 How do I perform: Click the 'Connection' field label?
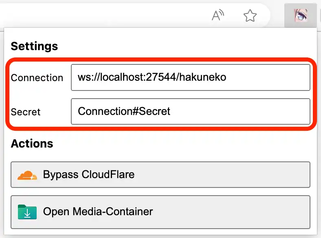[37, 78]
